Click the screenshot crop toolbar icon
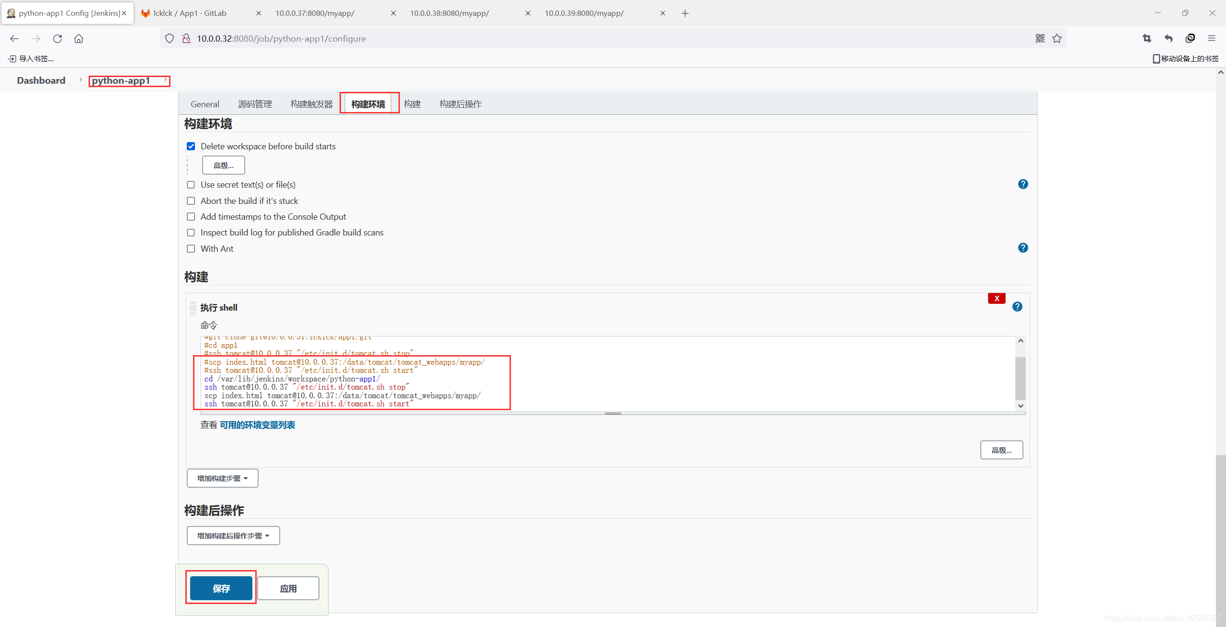 click(1147, 38)
